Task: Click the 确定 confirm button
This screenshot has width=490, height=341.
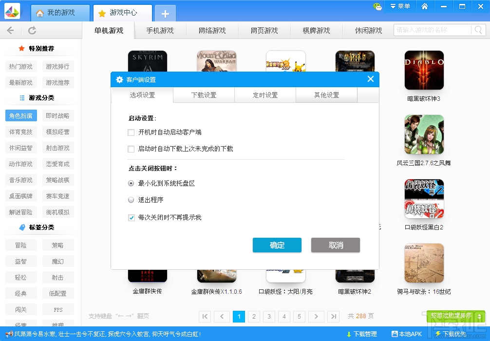Action: point(277,246)
